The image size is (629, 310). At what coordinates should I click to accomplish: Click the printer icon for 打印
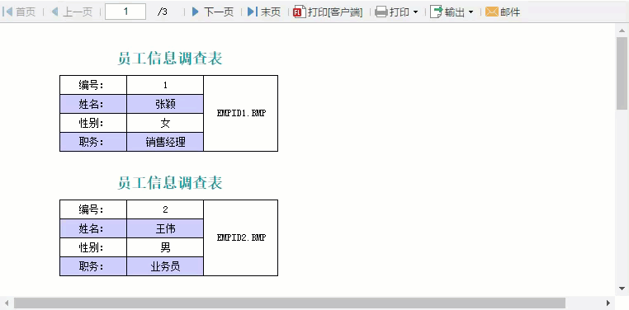(381, 12)
